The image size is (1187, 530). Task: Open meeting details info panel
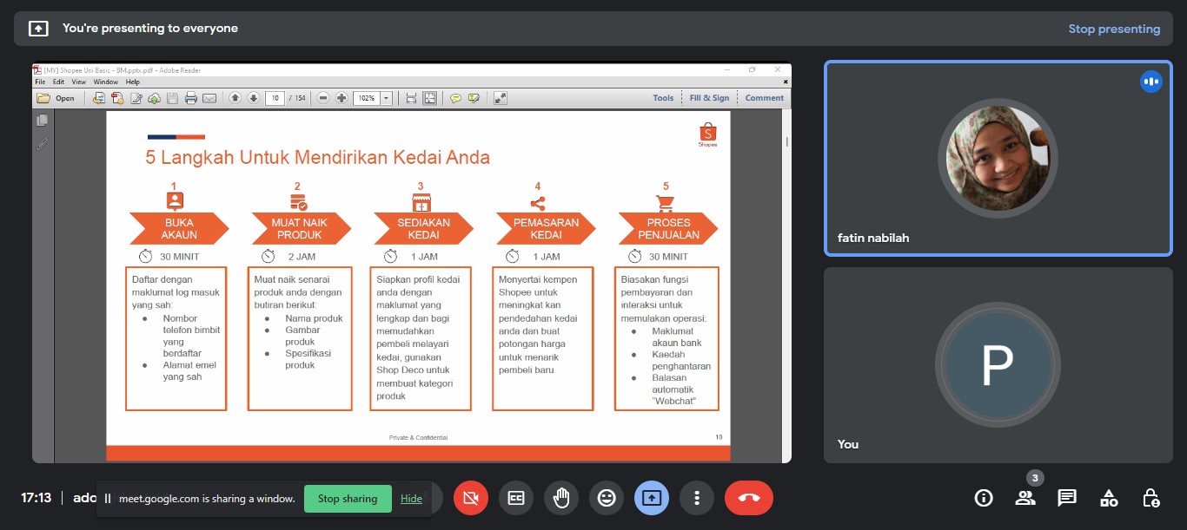click(x=984, y=498)
